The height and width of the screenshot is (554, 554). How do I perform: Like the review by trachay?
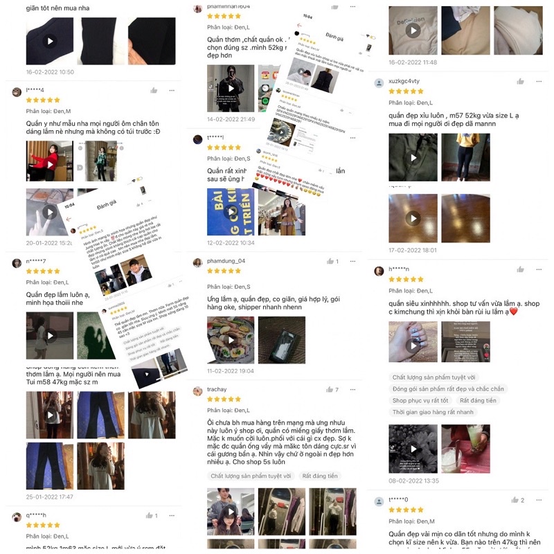pyautogui.click(x=330, y=389)
